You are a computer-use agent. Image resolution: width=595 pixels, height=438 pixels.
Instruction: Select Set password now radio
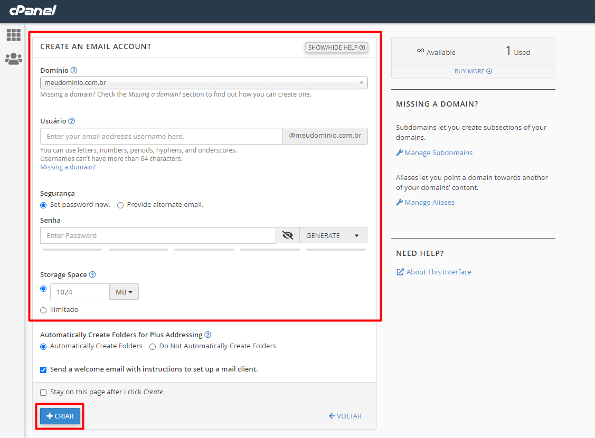click(43, 205)
